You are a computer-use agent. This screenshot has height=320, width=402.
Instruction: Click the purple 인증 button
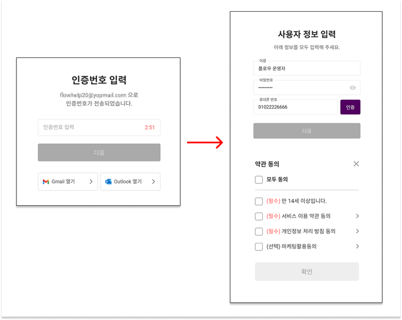coord(350,107)
